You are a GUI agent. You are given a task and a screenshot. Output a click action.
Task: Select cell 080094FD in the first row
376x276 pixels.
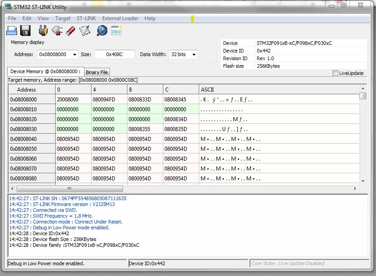click(109, 99)
